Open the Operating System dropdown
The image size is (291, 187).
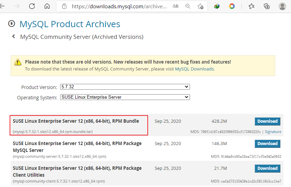[x=125, y=97]
